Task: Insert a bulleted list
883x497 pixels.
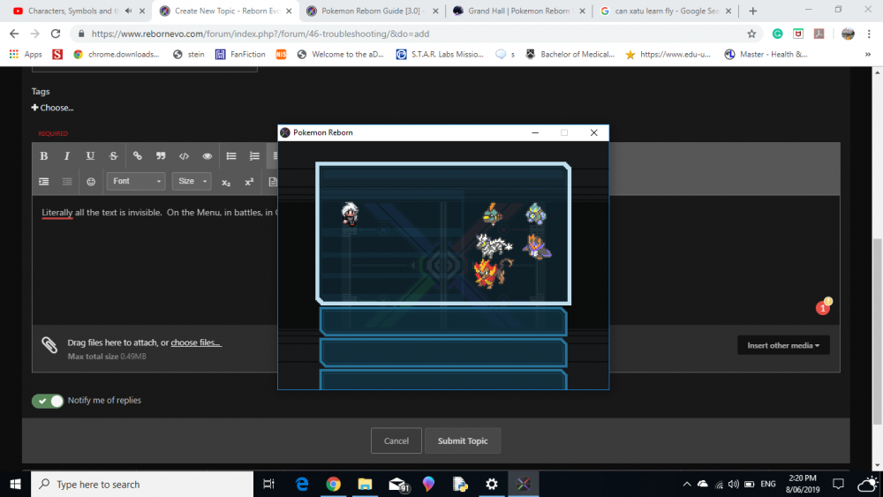Action: click(231, 156)
